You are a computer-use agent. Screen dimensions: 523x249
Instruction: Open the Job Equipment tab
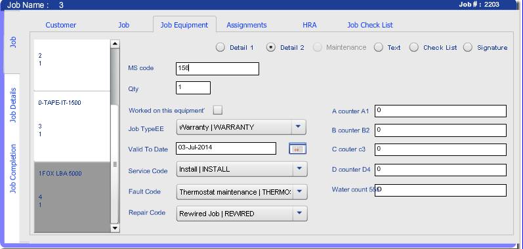[184, 25]
